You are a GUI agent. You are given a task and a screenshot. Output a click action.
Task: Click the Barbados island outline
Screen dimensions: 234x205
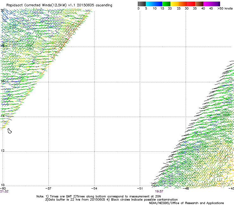(x=9, y=131)
